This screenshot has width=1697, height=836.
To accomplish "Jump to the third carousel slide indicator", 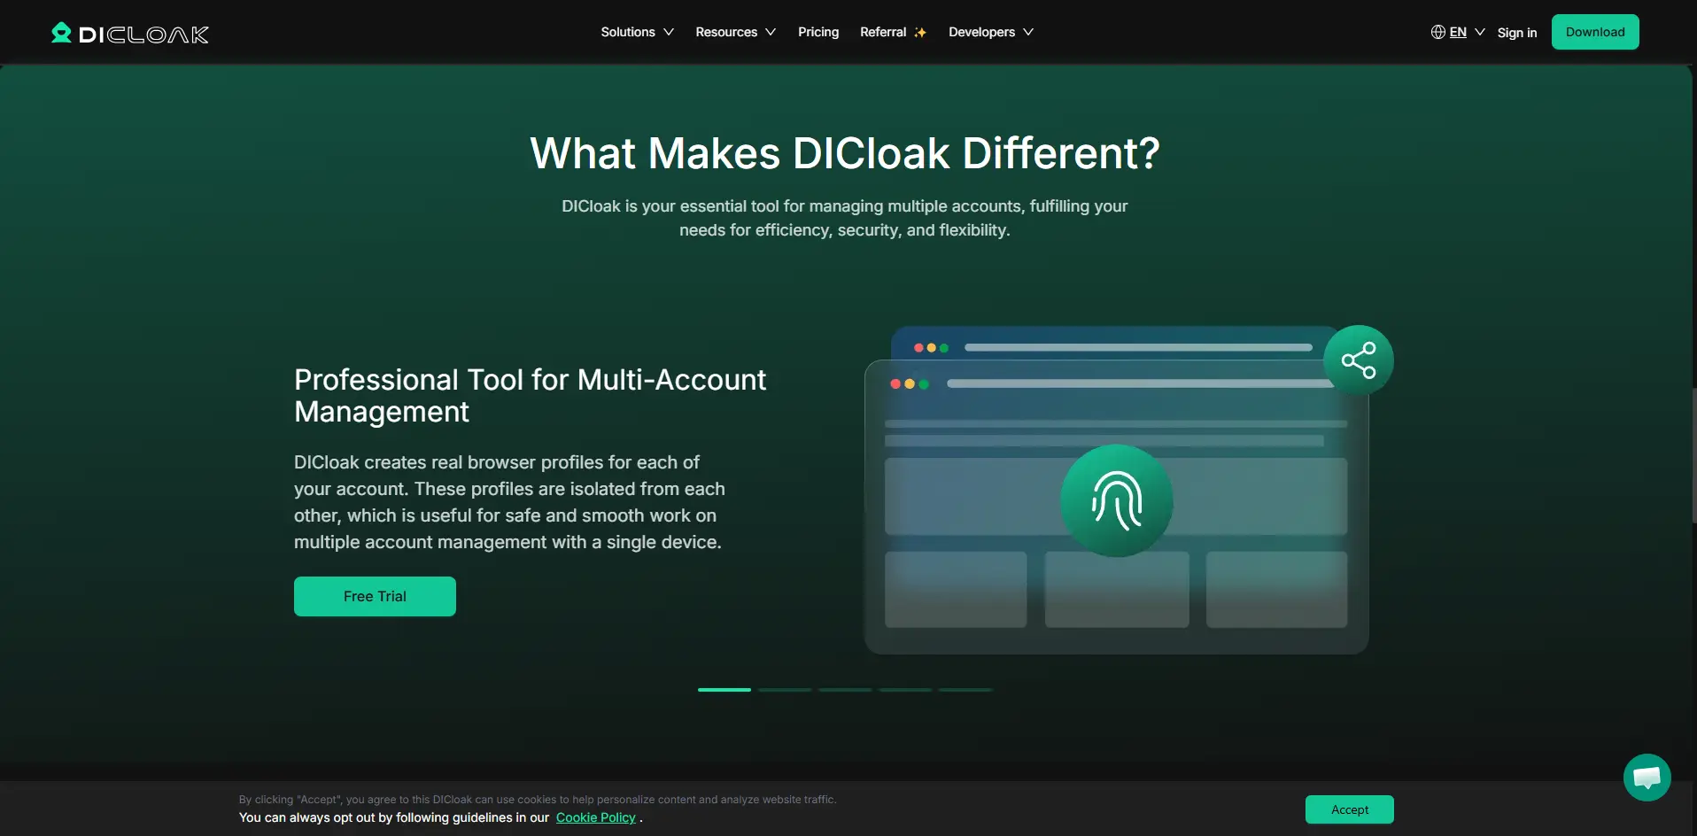I will click(x=845, y=690).
